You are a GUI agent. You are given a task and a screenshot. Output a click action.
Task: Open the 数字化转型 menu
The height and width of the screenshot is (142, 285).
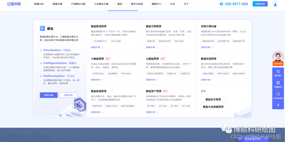pos(137,4)
